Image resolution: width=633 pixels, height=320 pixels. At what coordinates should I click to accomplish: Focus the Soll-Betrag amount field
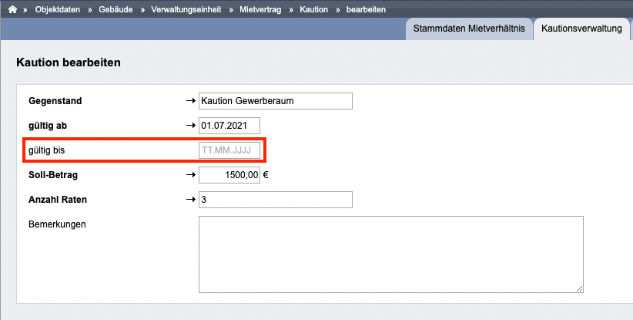pyautogui.click(x=229, y=175)
